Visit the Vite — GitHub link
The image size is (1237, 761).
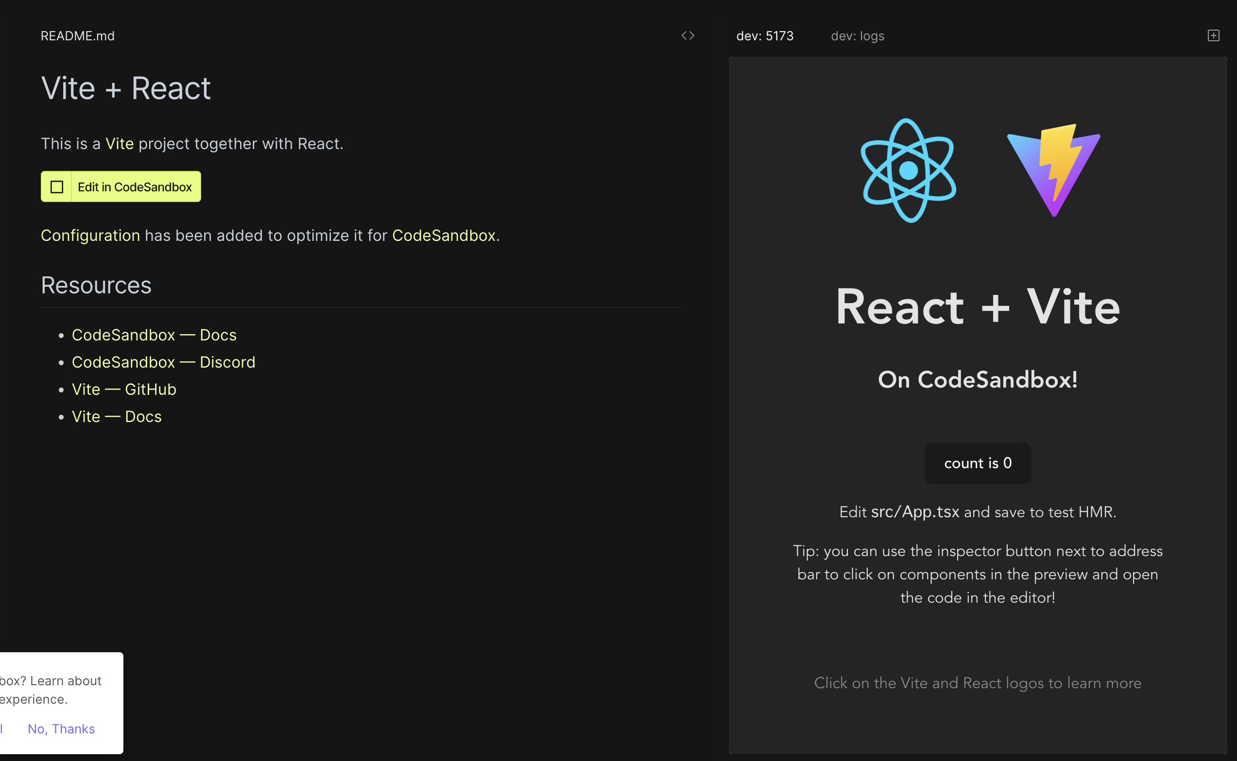[x=124, y=389]
